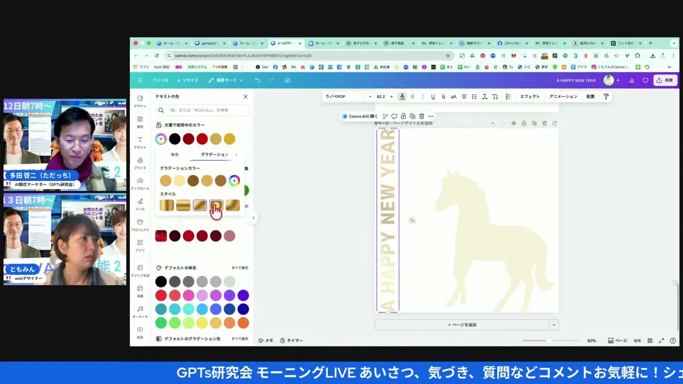The width and height of the screenshot is (683, 384).
Task: Open the リサイズ menu
Action: (x=187, y=80)
